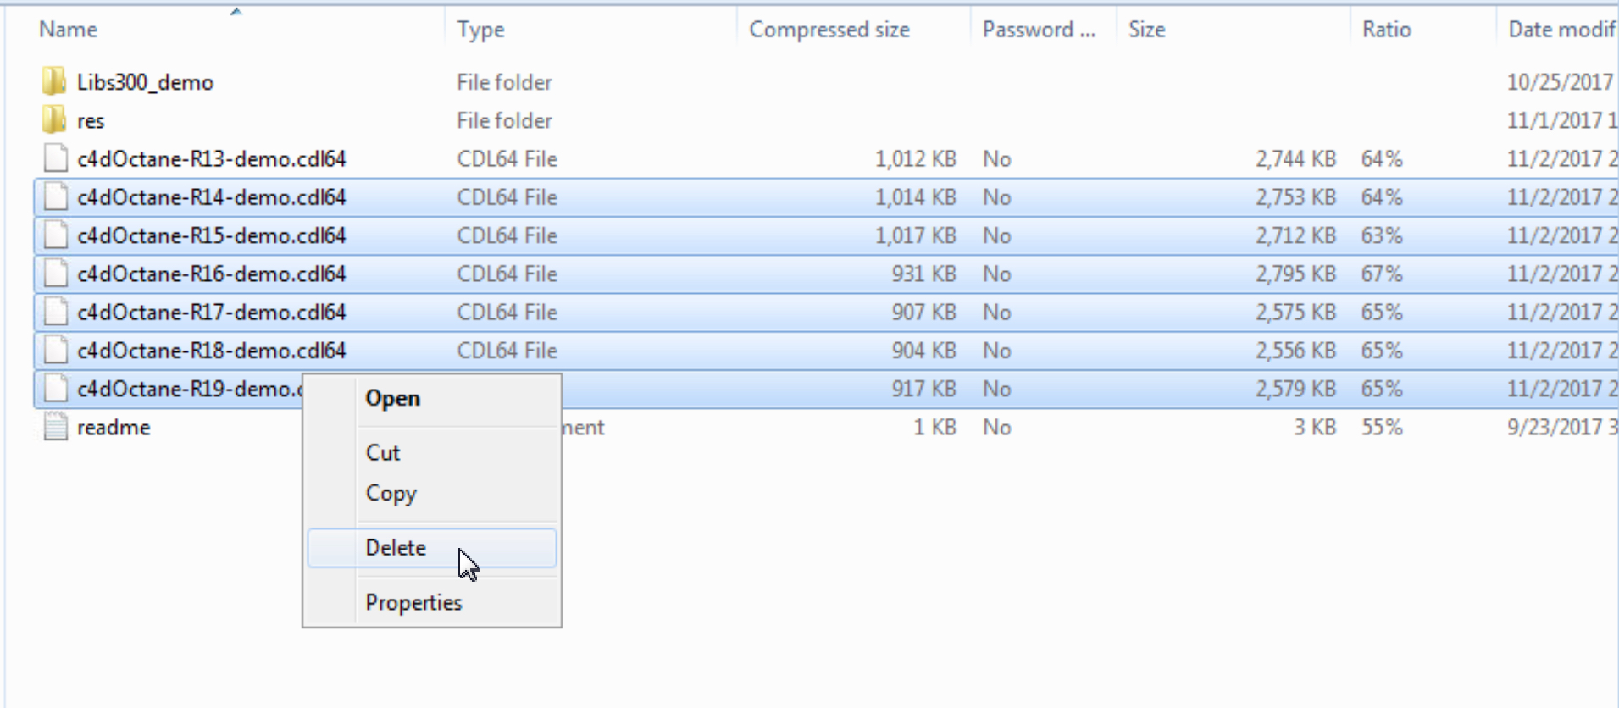Click the Libs300_demo folder icon

tap(54, 82)
